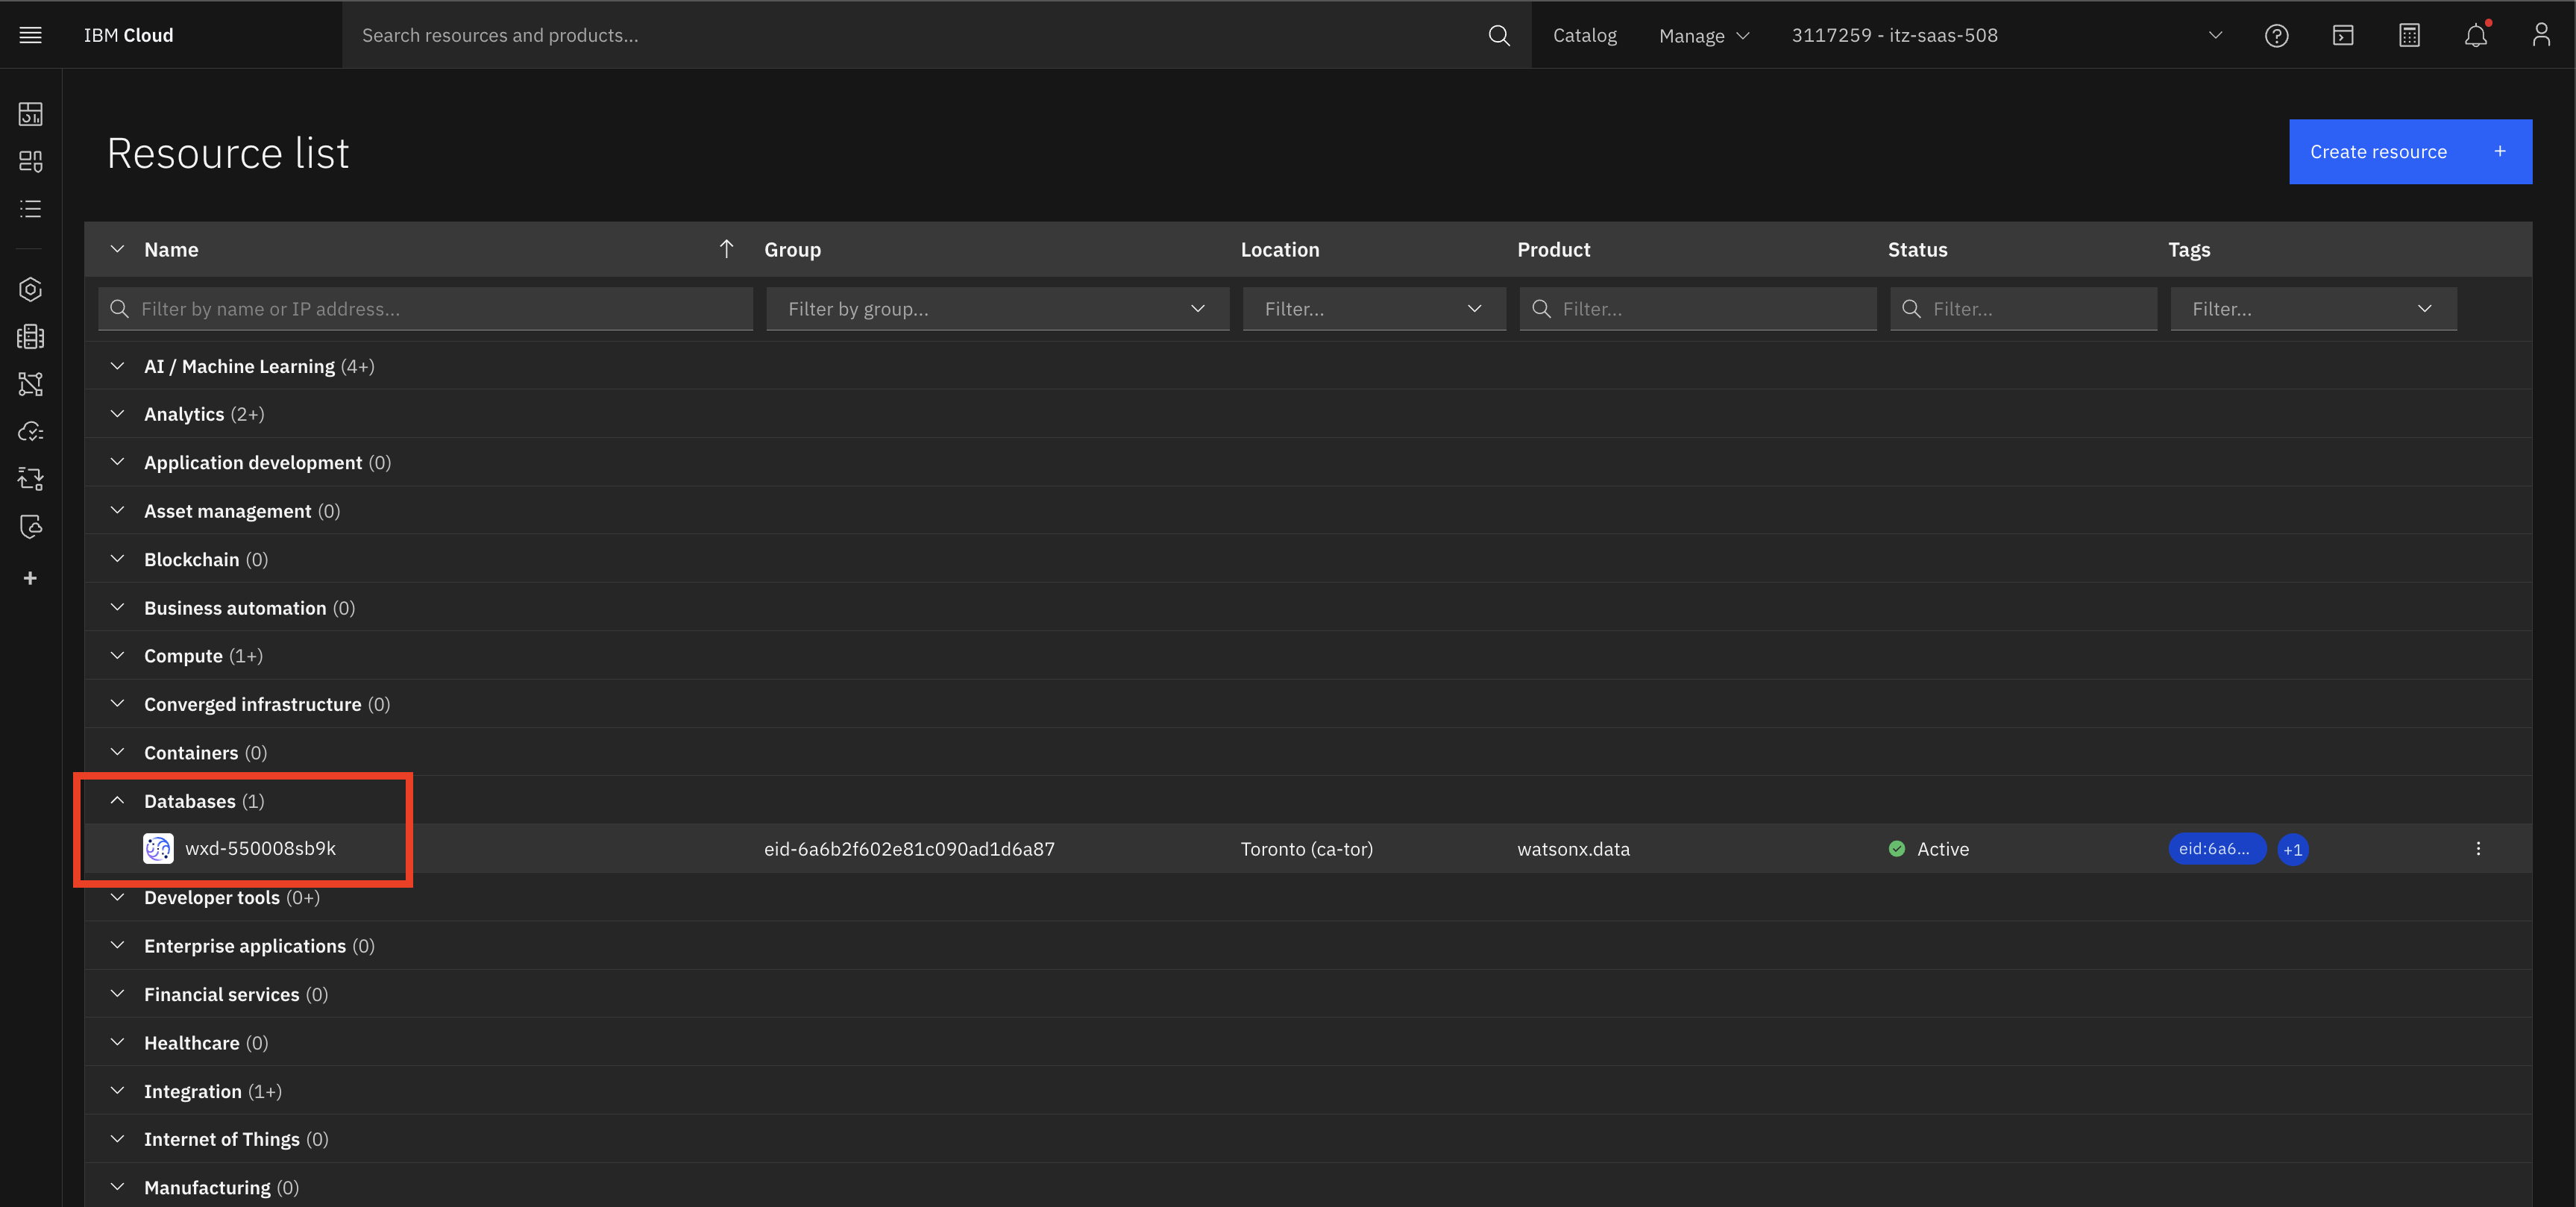2576x1207 pixels.
Task: Click the eid:6a6... tag
Action: coord(2216,848)
